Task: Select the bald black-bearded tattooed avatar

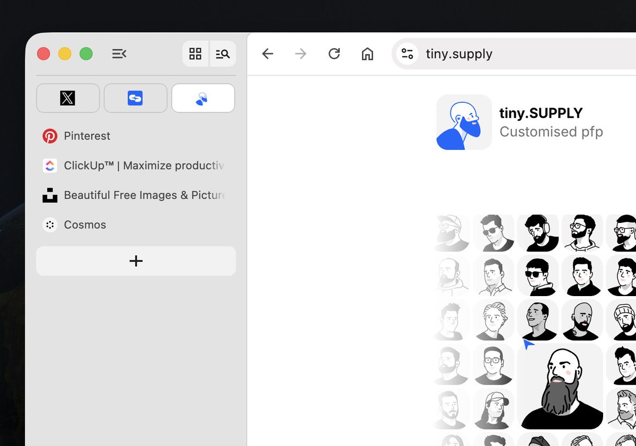Action: pos(582,320)
